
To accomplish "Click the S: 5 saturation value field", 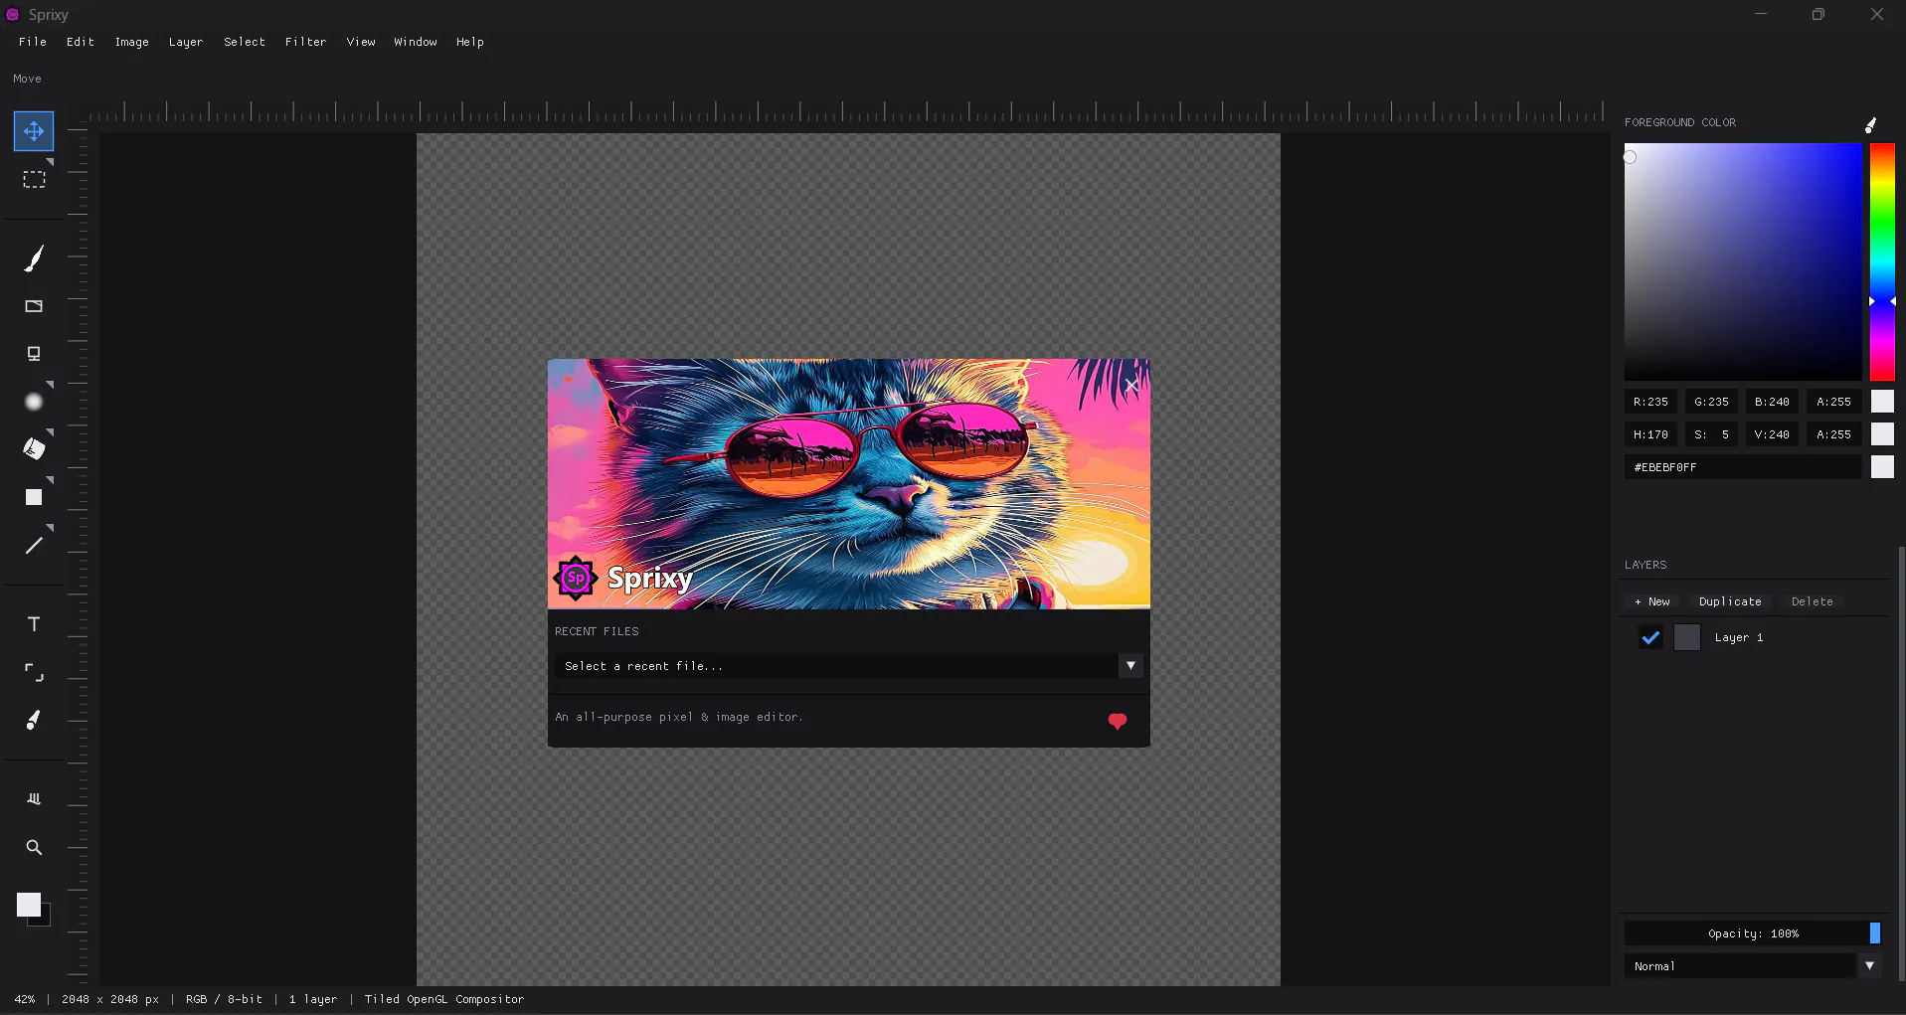I will (1711, 434).
